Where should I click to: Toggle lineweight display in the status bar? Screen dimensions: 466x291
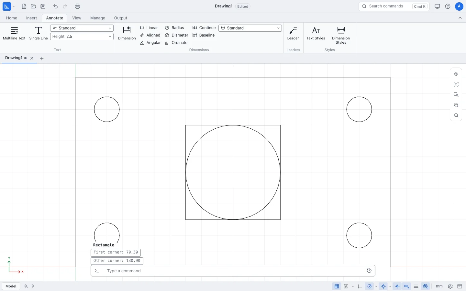[x=416, y=286]
